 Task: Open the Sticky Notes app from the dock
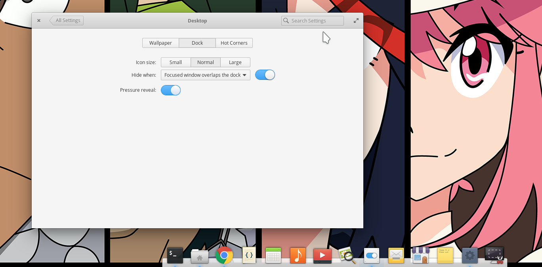445,256
